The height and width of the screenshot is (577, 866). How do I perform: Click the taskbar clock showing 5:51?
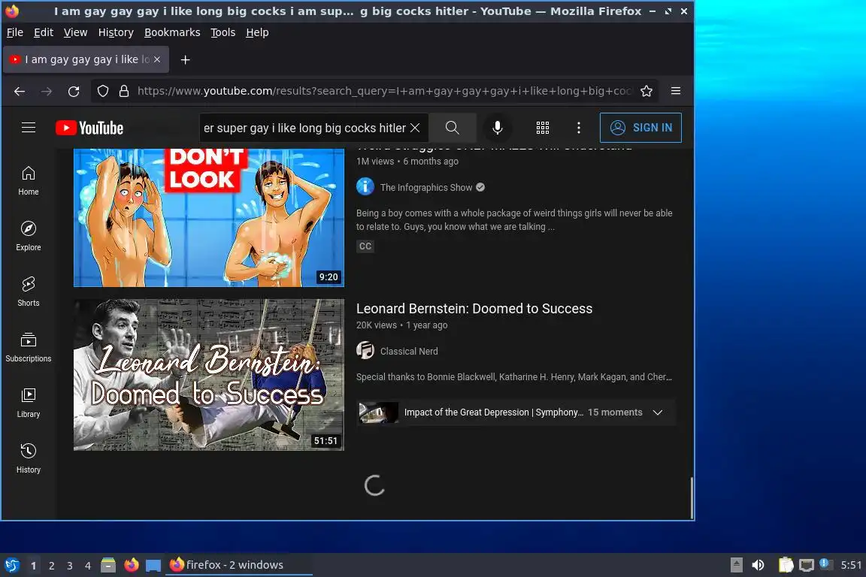[x=851, y=565]
